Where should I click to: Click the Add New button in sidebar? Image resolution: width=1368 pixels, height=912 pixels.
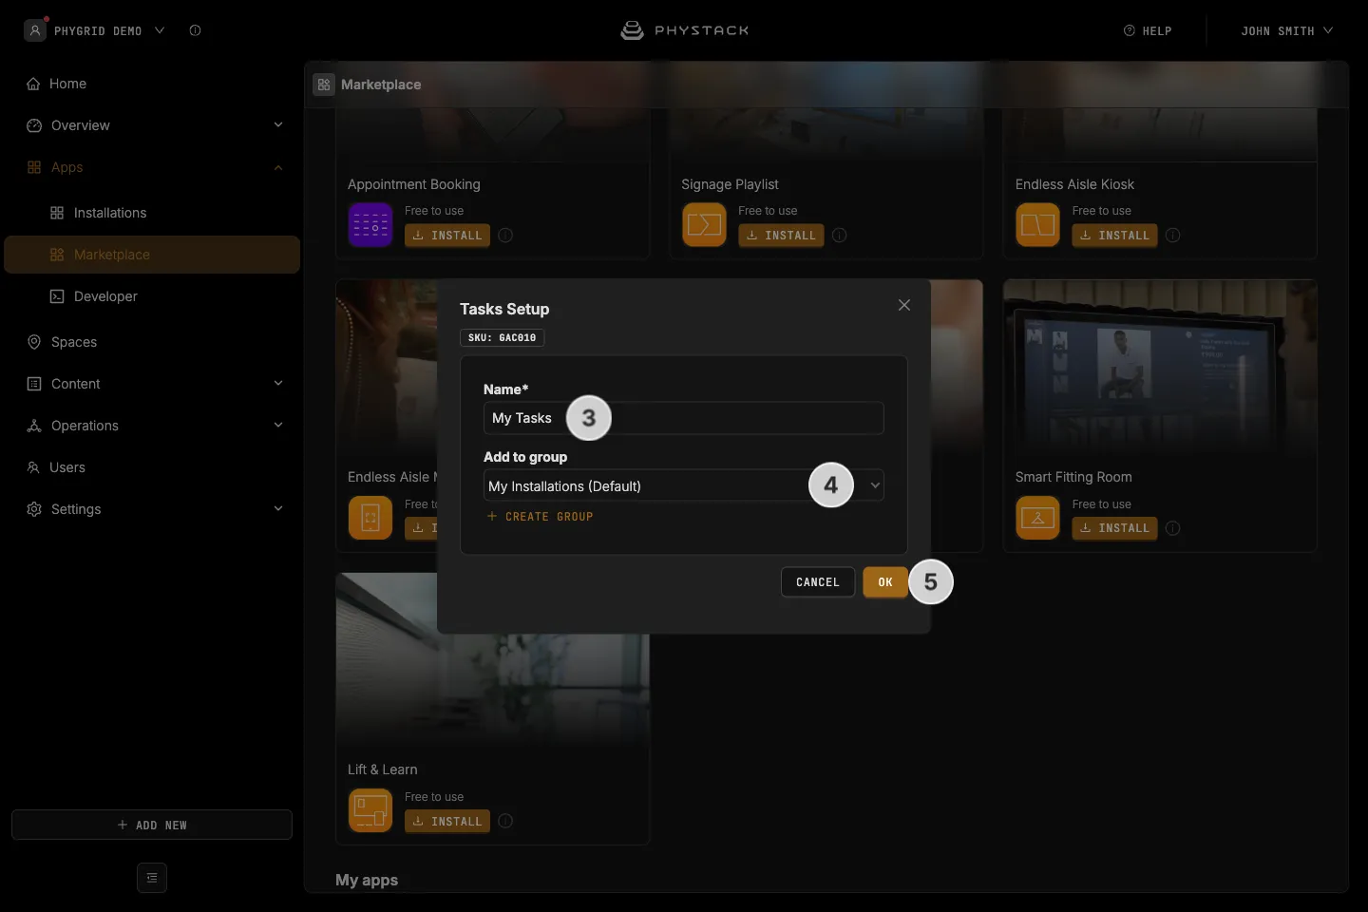pyautogui.click(x=152, y=825)
